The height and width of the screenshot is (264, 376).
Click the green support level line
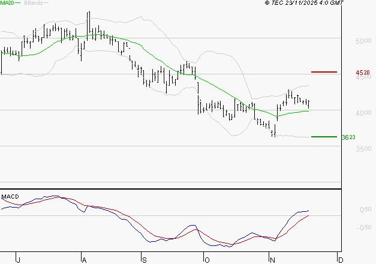point(324,137)
